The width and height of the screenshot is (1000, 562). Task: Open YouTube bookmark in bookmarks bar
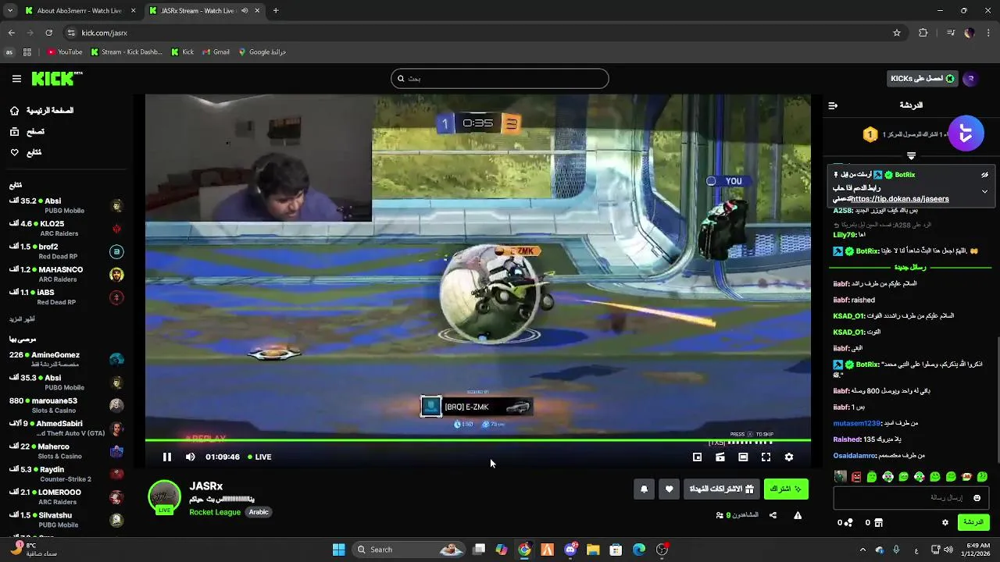pyautogui.click(x=65, y=52)
